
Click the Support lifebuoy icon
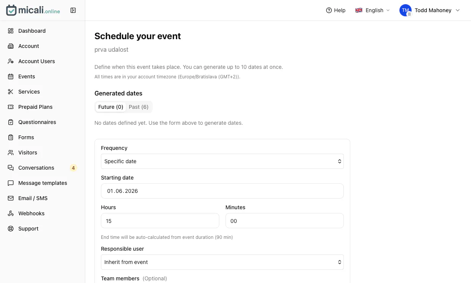[x=11, y=229]
